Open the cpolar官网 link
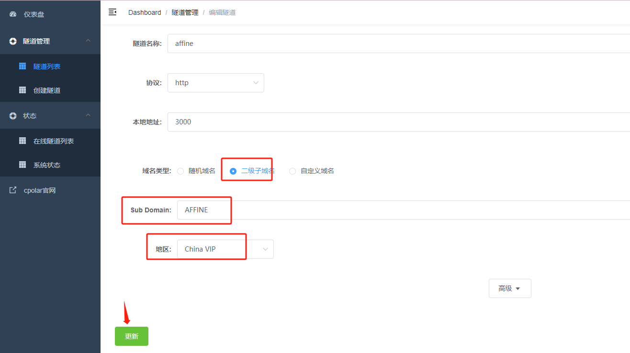The height and width of the screenshot is (353, 630). (x=50, y=190)
